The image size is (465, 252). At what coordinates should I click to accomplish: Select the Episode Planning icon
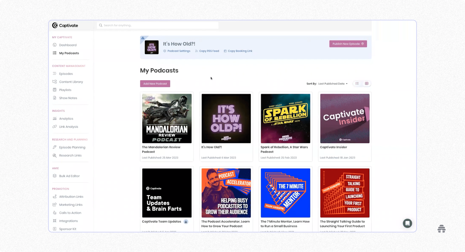(x=55, y=147)
